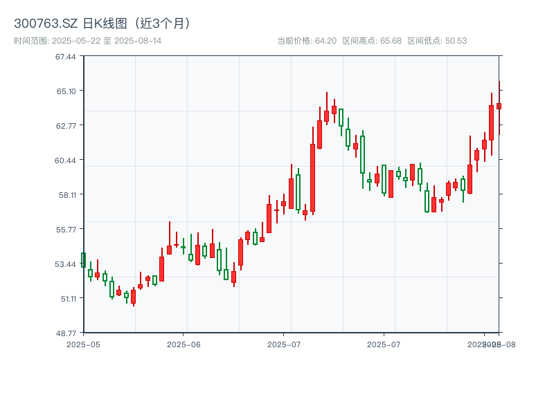Screen dimensions: 554x415
Task: Click the 62.77 price axis label
Action: pos(66,125)
